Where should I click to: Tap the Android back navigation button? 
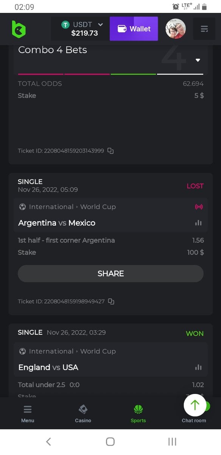48,441
